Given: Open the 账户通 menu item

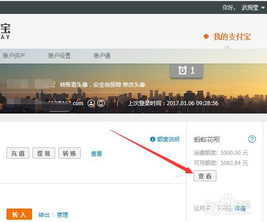Looking at the screenshot, I should pyautogui.click(x=102, y=56).
